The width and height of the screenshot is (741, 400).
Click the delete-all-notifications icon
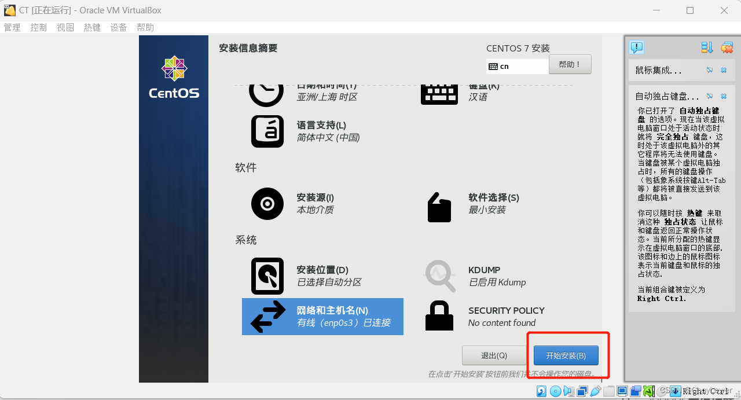click(727, 47)
